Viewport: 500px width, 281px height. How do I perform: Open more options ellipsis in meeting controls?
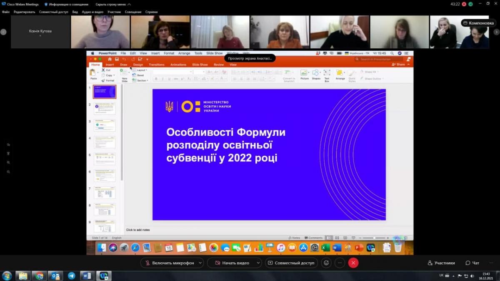[340, 263]
